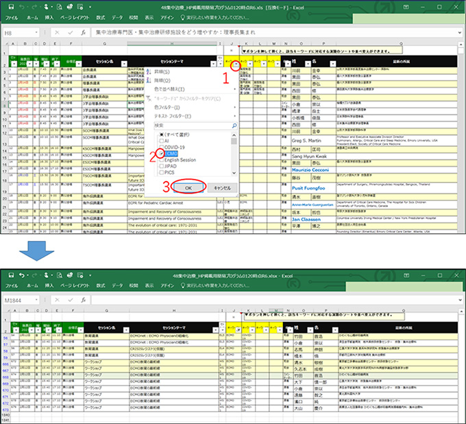Click descending sort icon in filter menu

pos(149,79)
